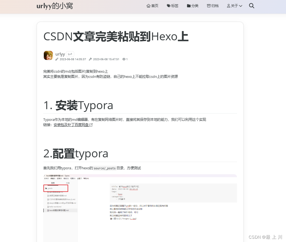
Task: Click the folder icon beside 分类
Action: point(189,6)
